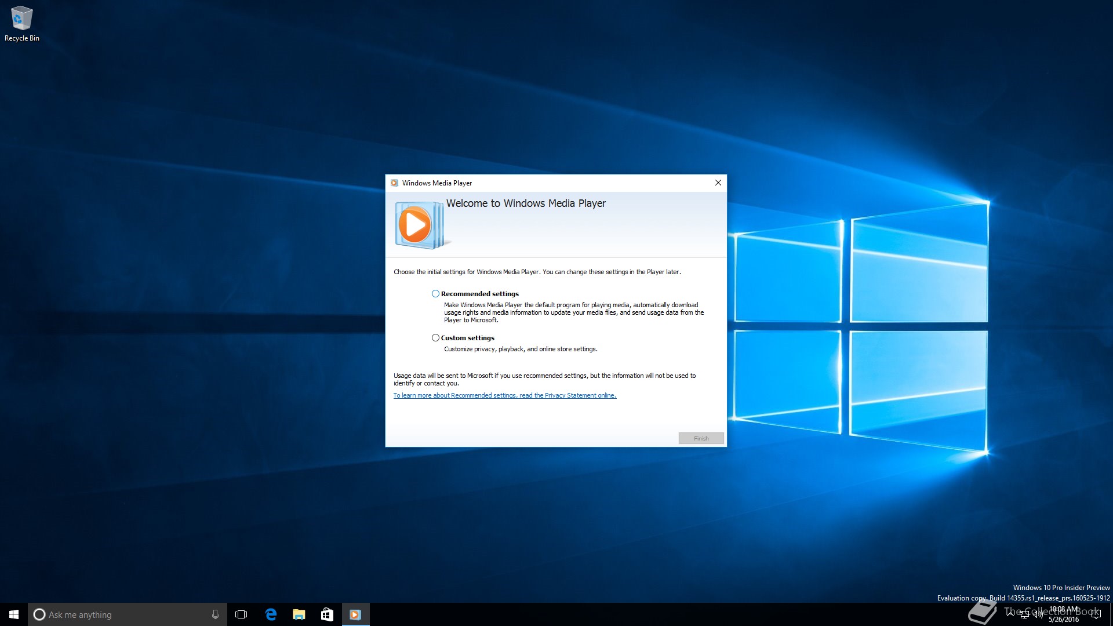Click Finish to complete setup

[700, 437]
